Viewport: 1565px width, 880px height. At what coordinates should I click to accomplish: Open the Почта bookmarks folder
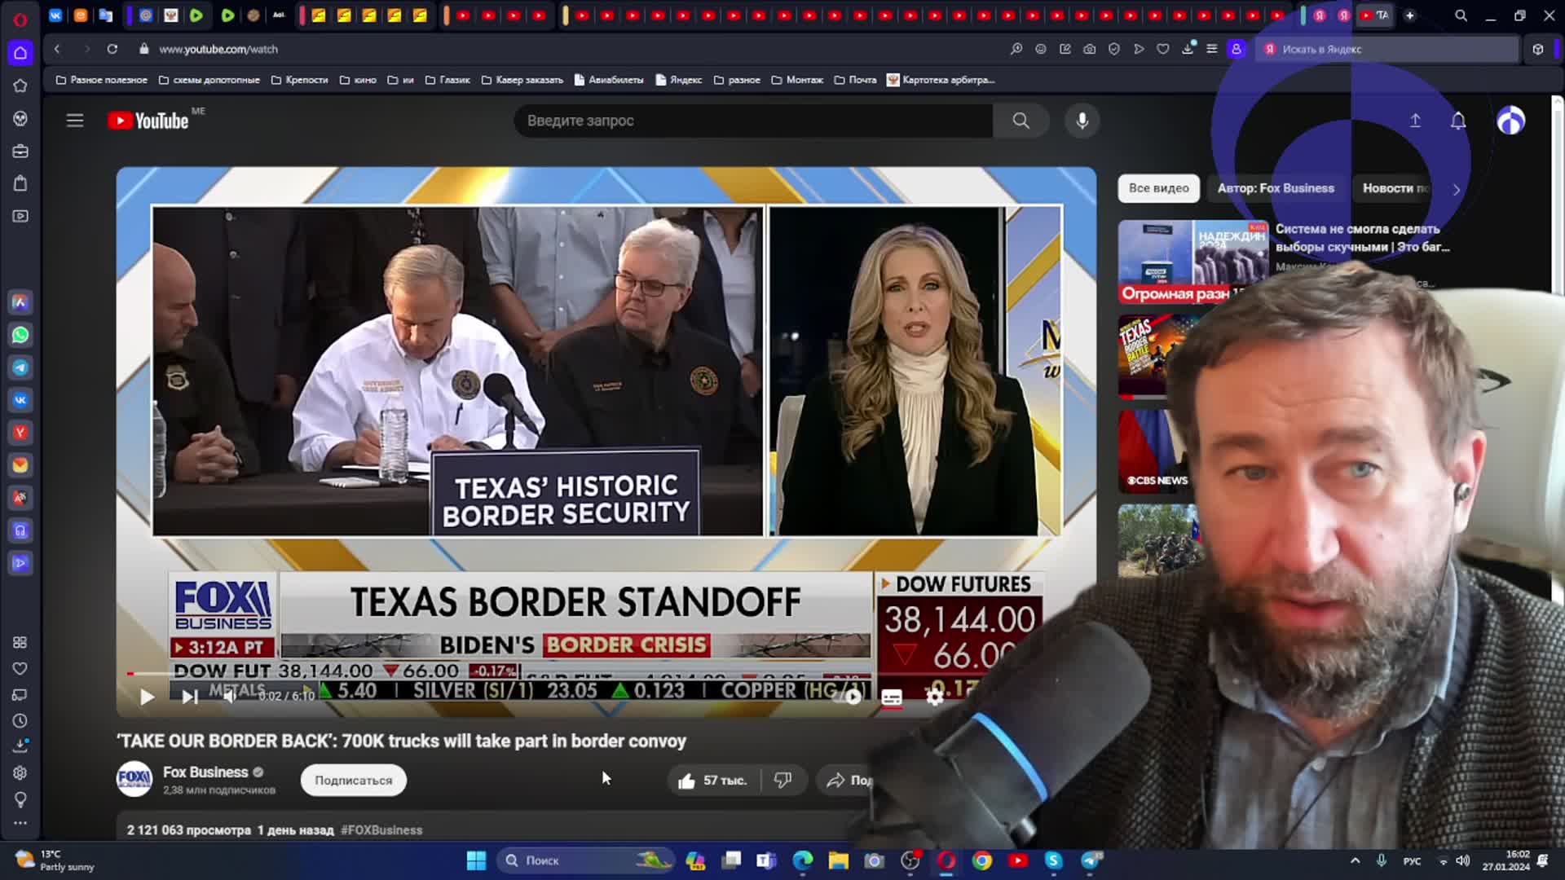point(856,80)
